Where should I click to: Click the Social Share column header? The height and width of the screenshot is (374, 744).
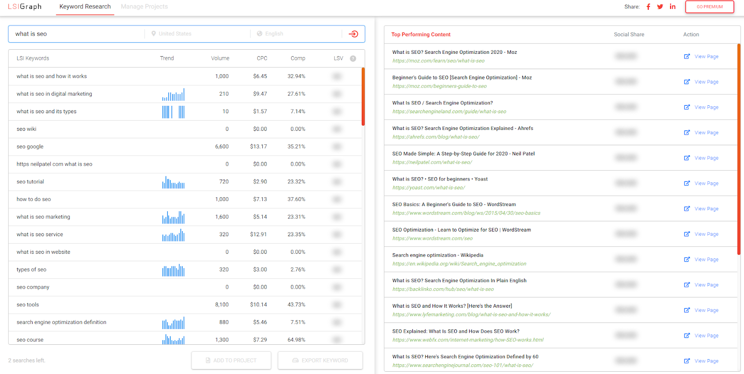pos(629,35)
